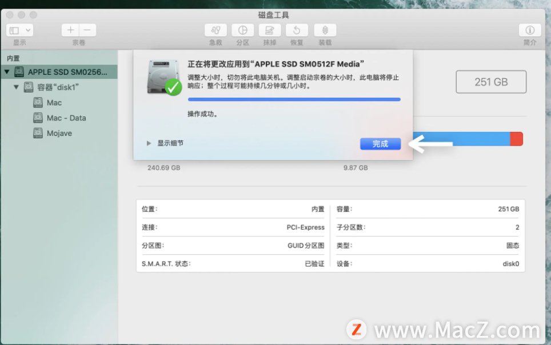Click the blue progress bar in dialog
The height and width of the screenshot is (345, 551).
tap(294, 99)
